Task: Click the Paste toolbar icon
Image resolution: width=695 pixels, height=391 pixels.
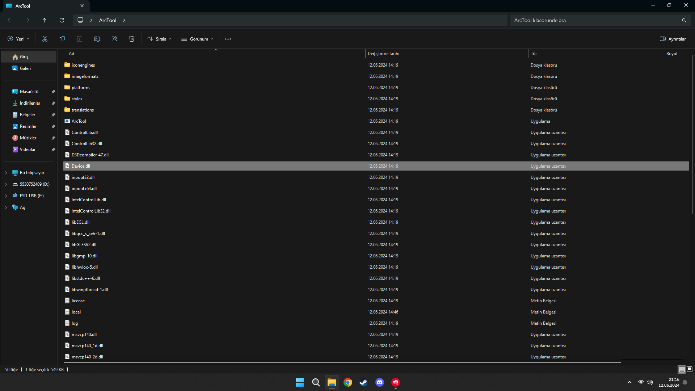Action: coord(80,39)
